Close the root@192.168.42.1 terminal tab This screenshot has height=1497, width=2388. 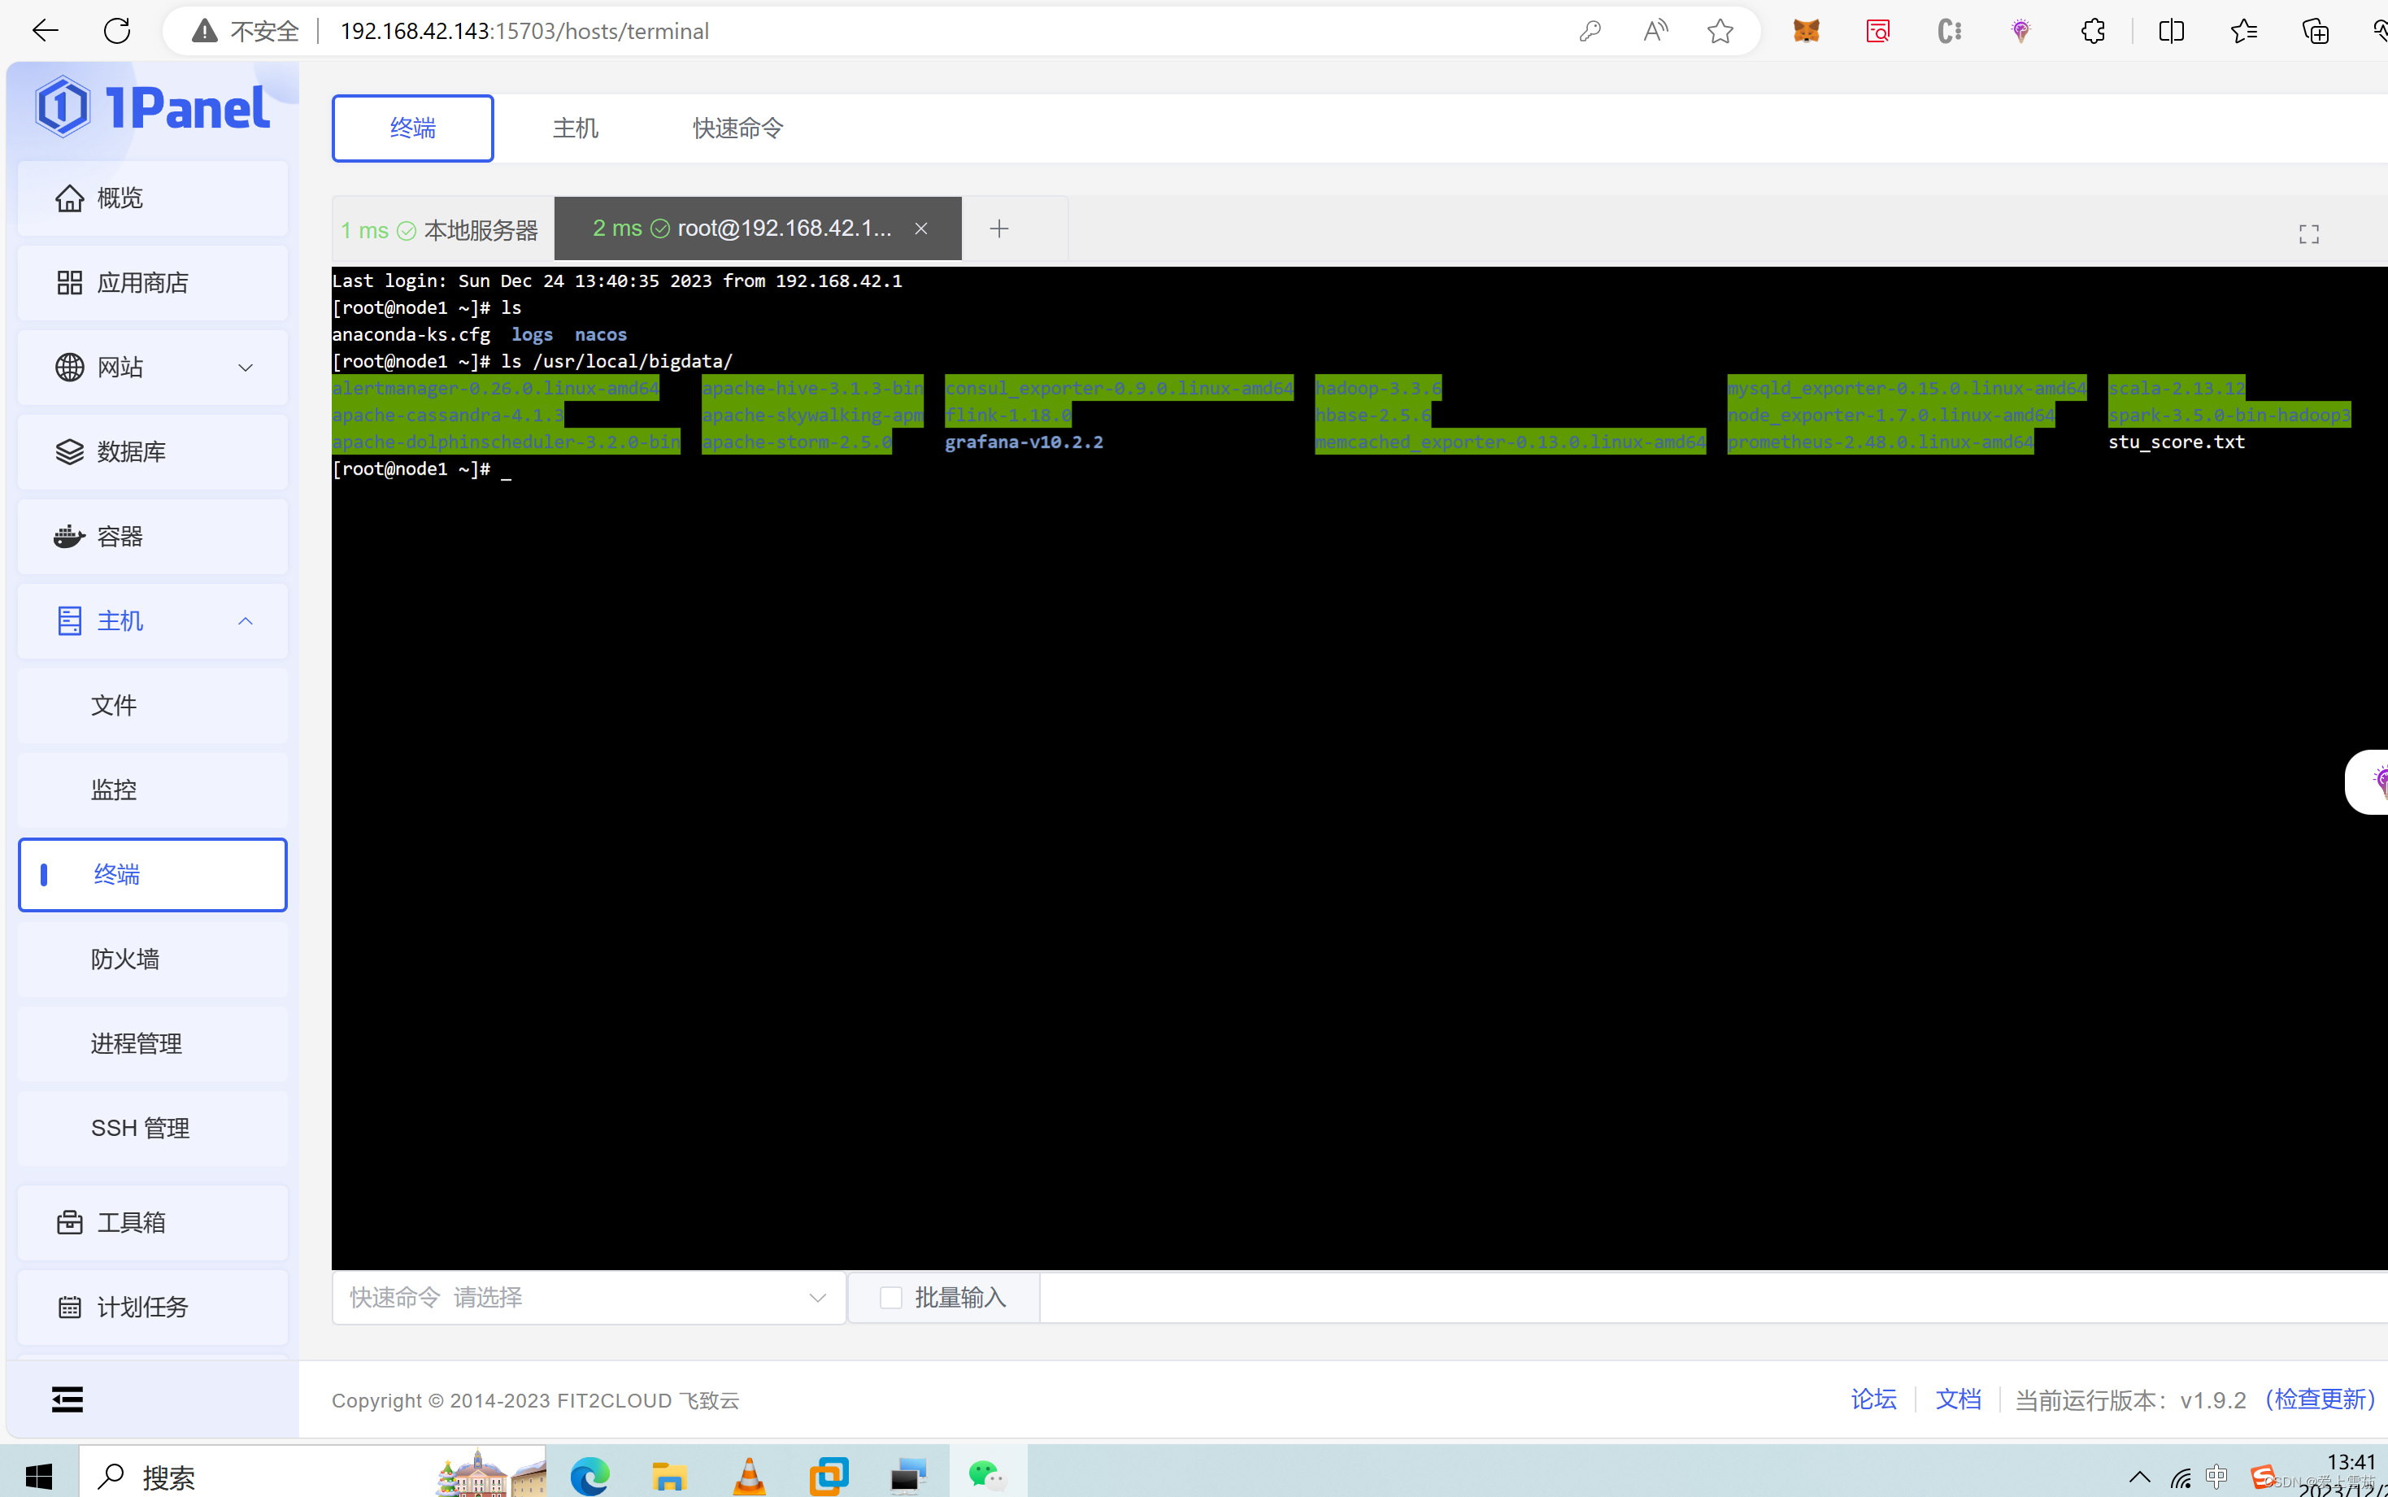click(x=920, y=228)
